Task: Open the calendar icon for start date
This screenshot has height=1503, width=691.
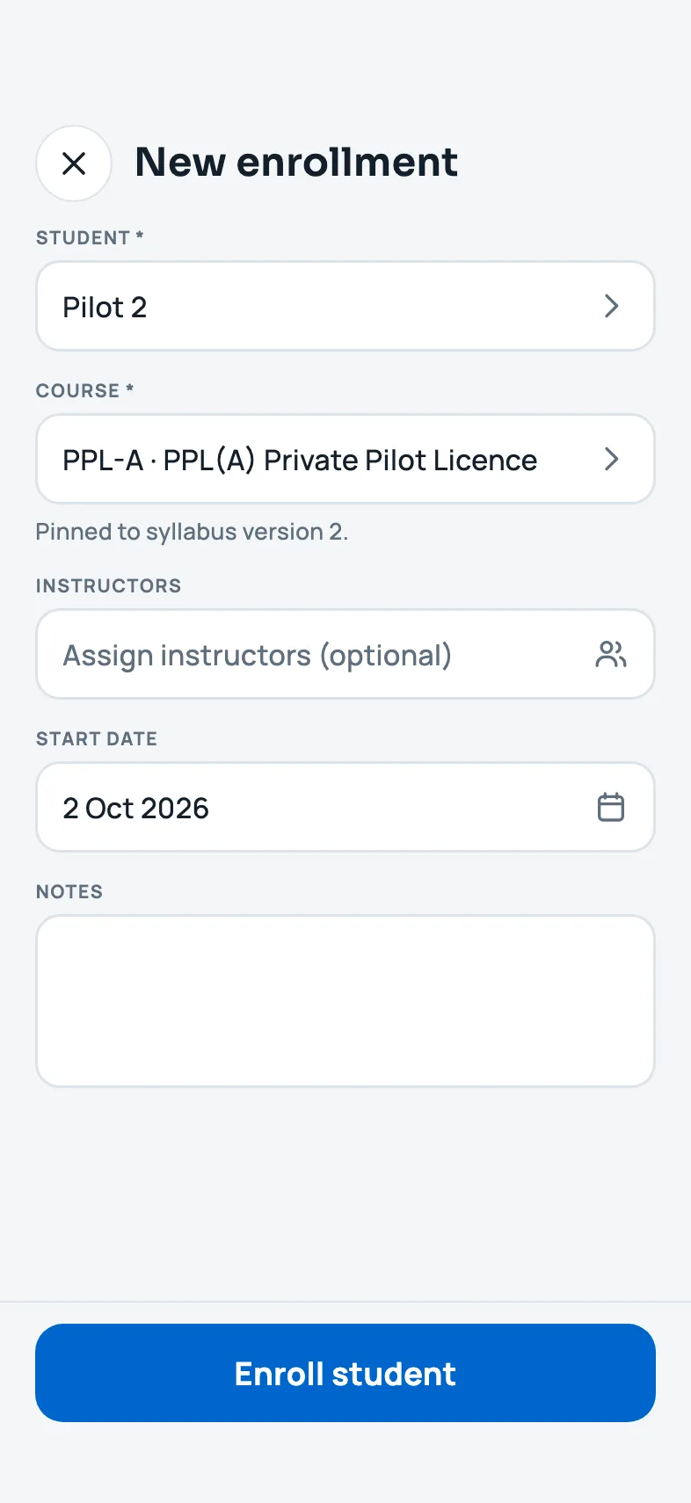Action: click(611, 807)
